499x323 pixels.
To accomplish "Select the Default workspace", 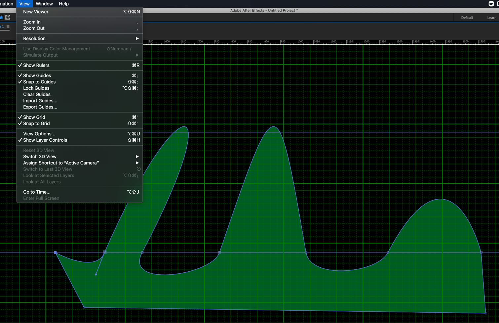I will coord(467,18).
